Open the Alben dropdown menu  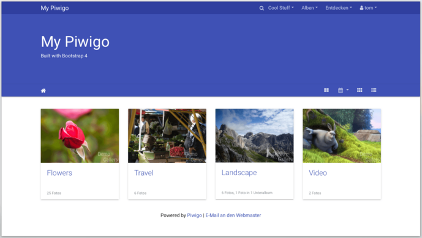click(309, 8)
